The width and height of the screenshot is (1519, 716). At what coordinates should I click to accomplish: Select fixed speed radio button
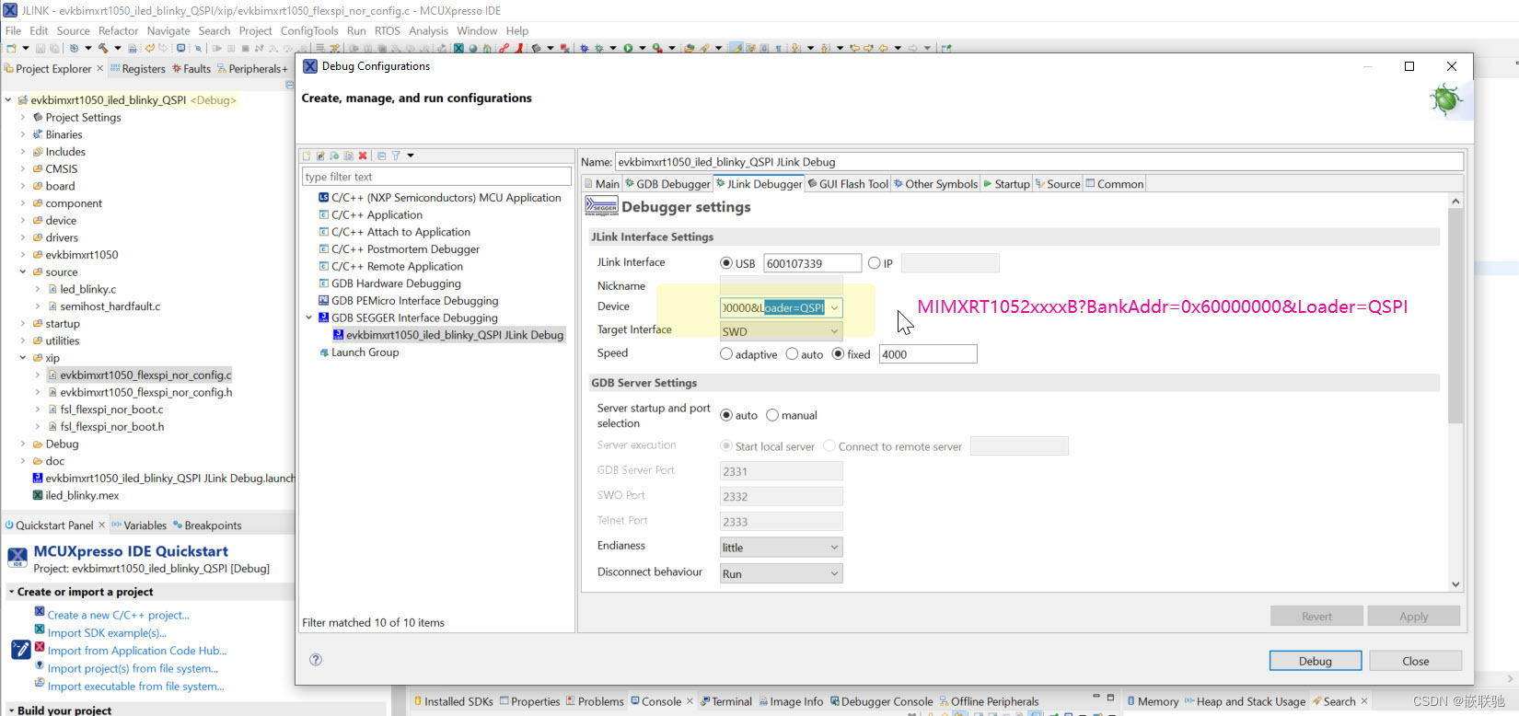click(x=838, y=354)
